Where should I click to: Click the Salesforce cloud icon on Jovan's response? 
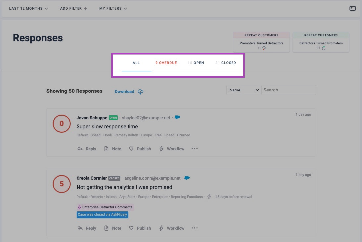[177, 117]
